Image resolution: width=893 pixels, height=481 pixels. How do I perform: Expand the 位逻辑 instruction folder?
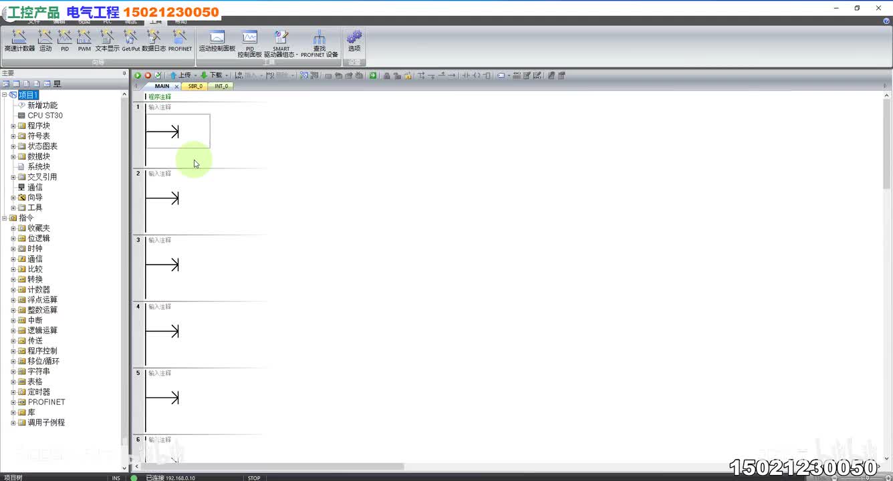(x=13, y=238)
